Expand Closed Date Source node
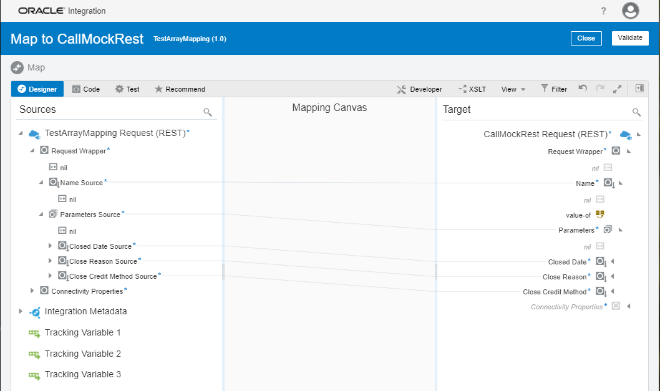660x391 pixels. (51, 246)
